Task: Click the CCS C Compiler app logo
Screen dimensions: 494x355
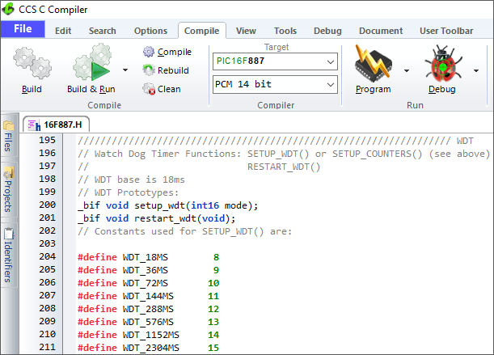Action: click(x=8, y=10)
